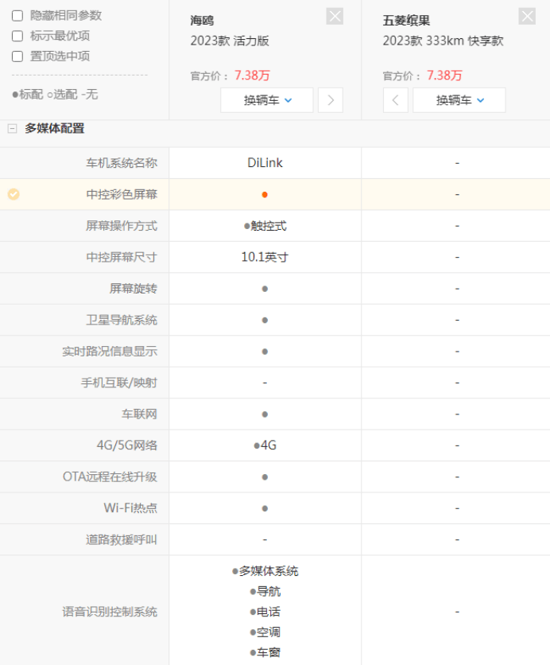Remove 海鸥 from comparison with X icon
The height and width of the screenshot is (665, 550).
point(335,16)
